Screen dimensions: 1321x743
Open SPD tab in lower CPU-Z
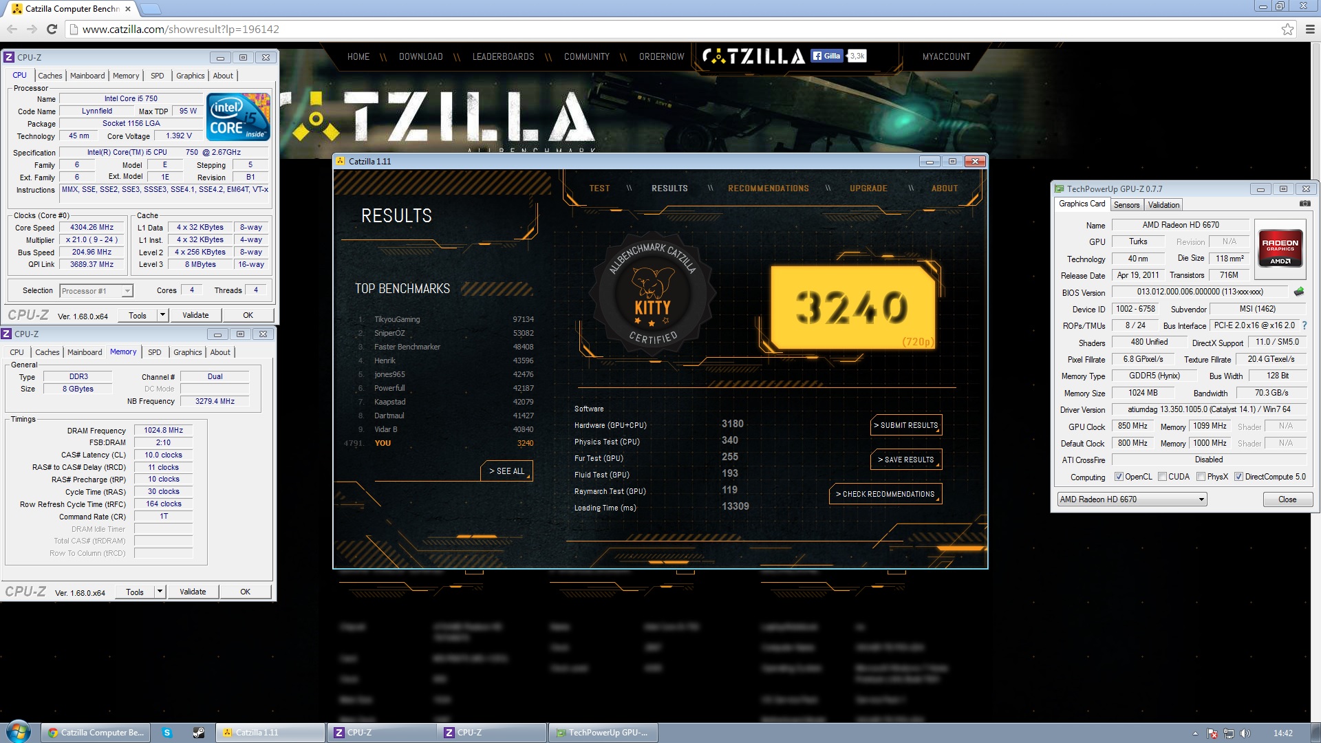[155, 352]
